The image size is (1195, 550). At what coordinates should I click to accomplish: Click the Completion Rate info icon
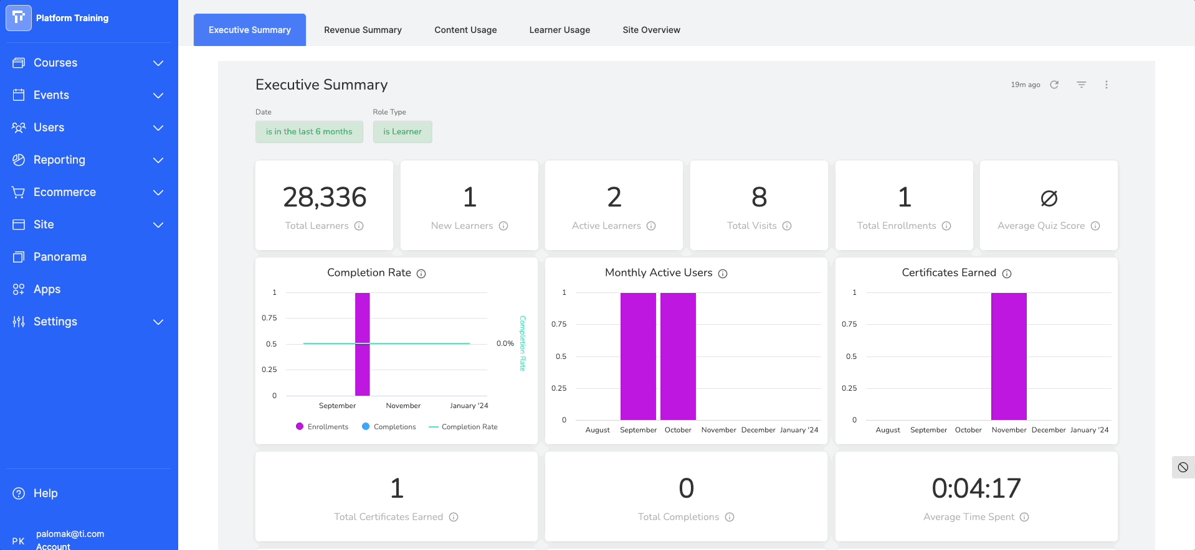pos(421,274)
